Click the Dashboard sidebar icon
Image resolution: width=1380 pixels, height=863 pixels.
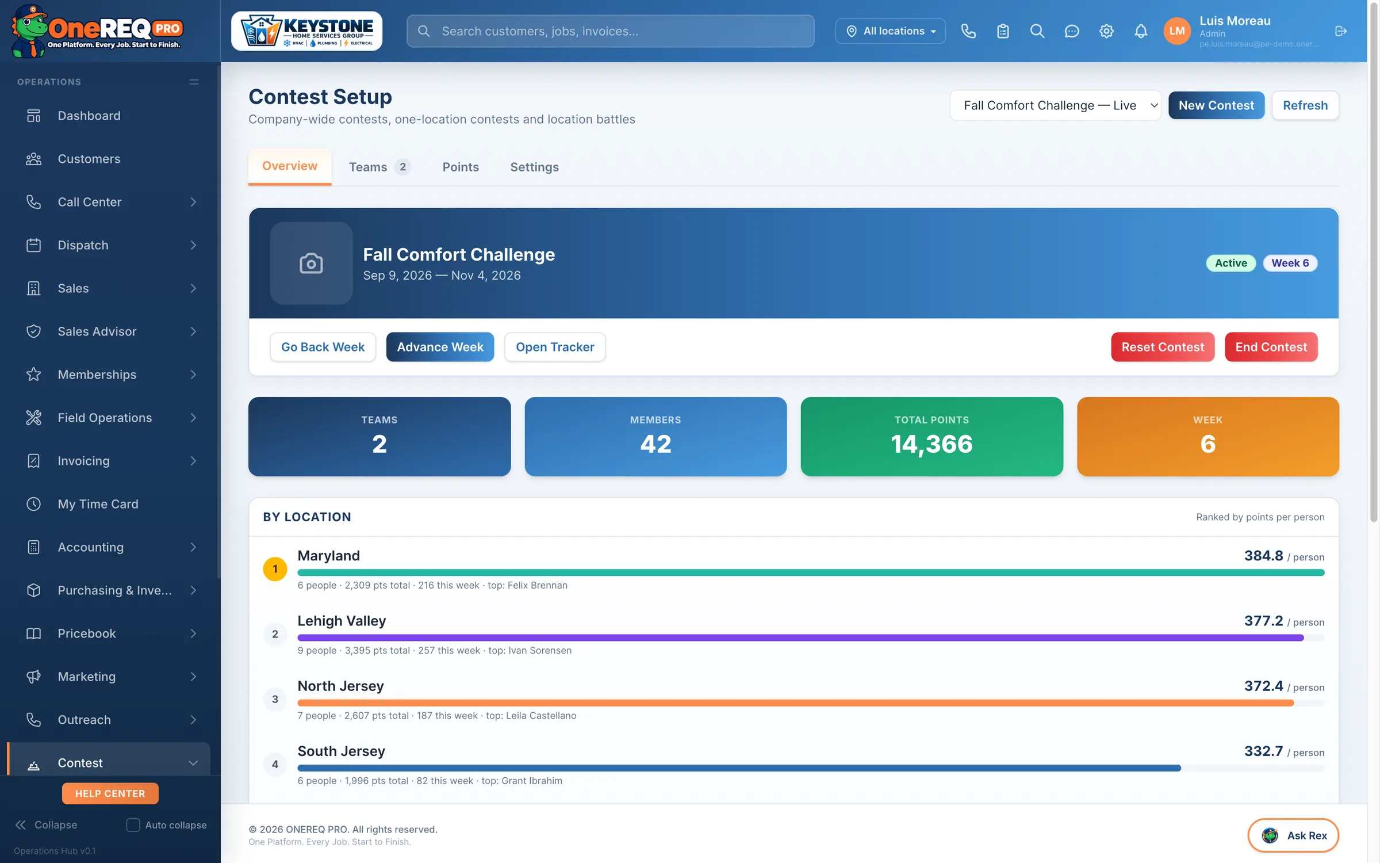(x=34, y=116)
